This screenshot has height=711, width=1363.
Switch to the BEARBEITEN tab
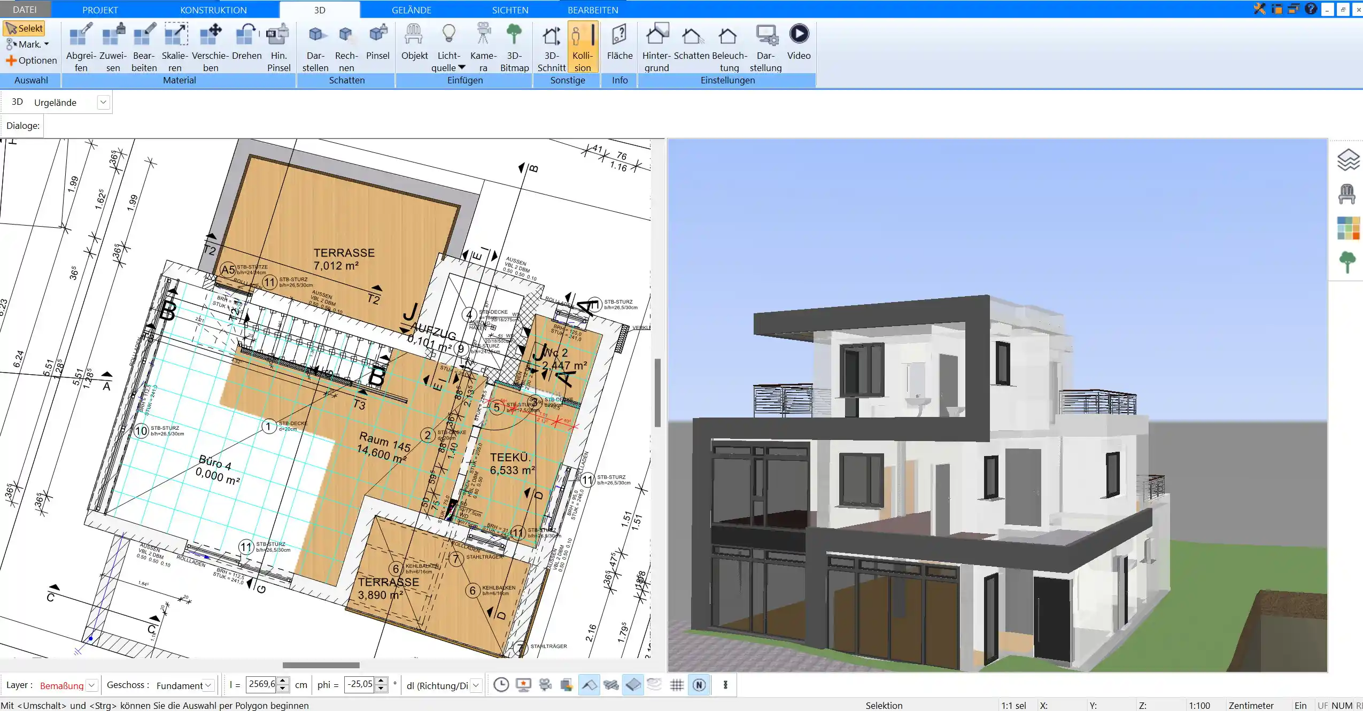click(593, 10)
